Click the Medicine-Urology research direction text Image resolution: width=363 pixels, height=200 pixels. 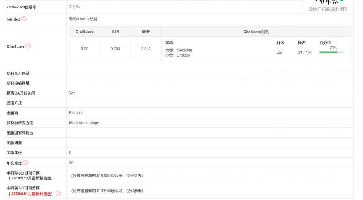click(84, 122)
